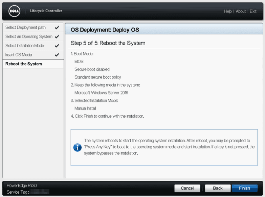Viewport: 265px width, 197px height.
Task: Click checkmark next to Insert OS Media
Action: click(57, 55)
